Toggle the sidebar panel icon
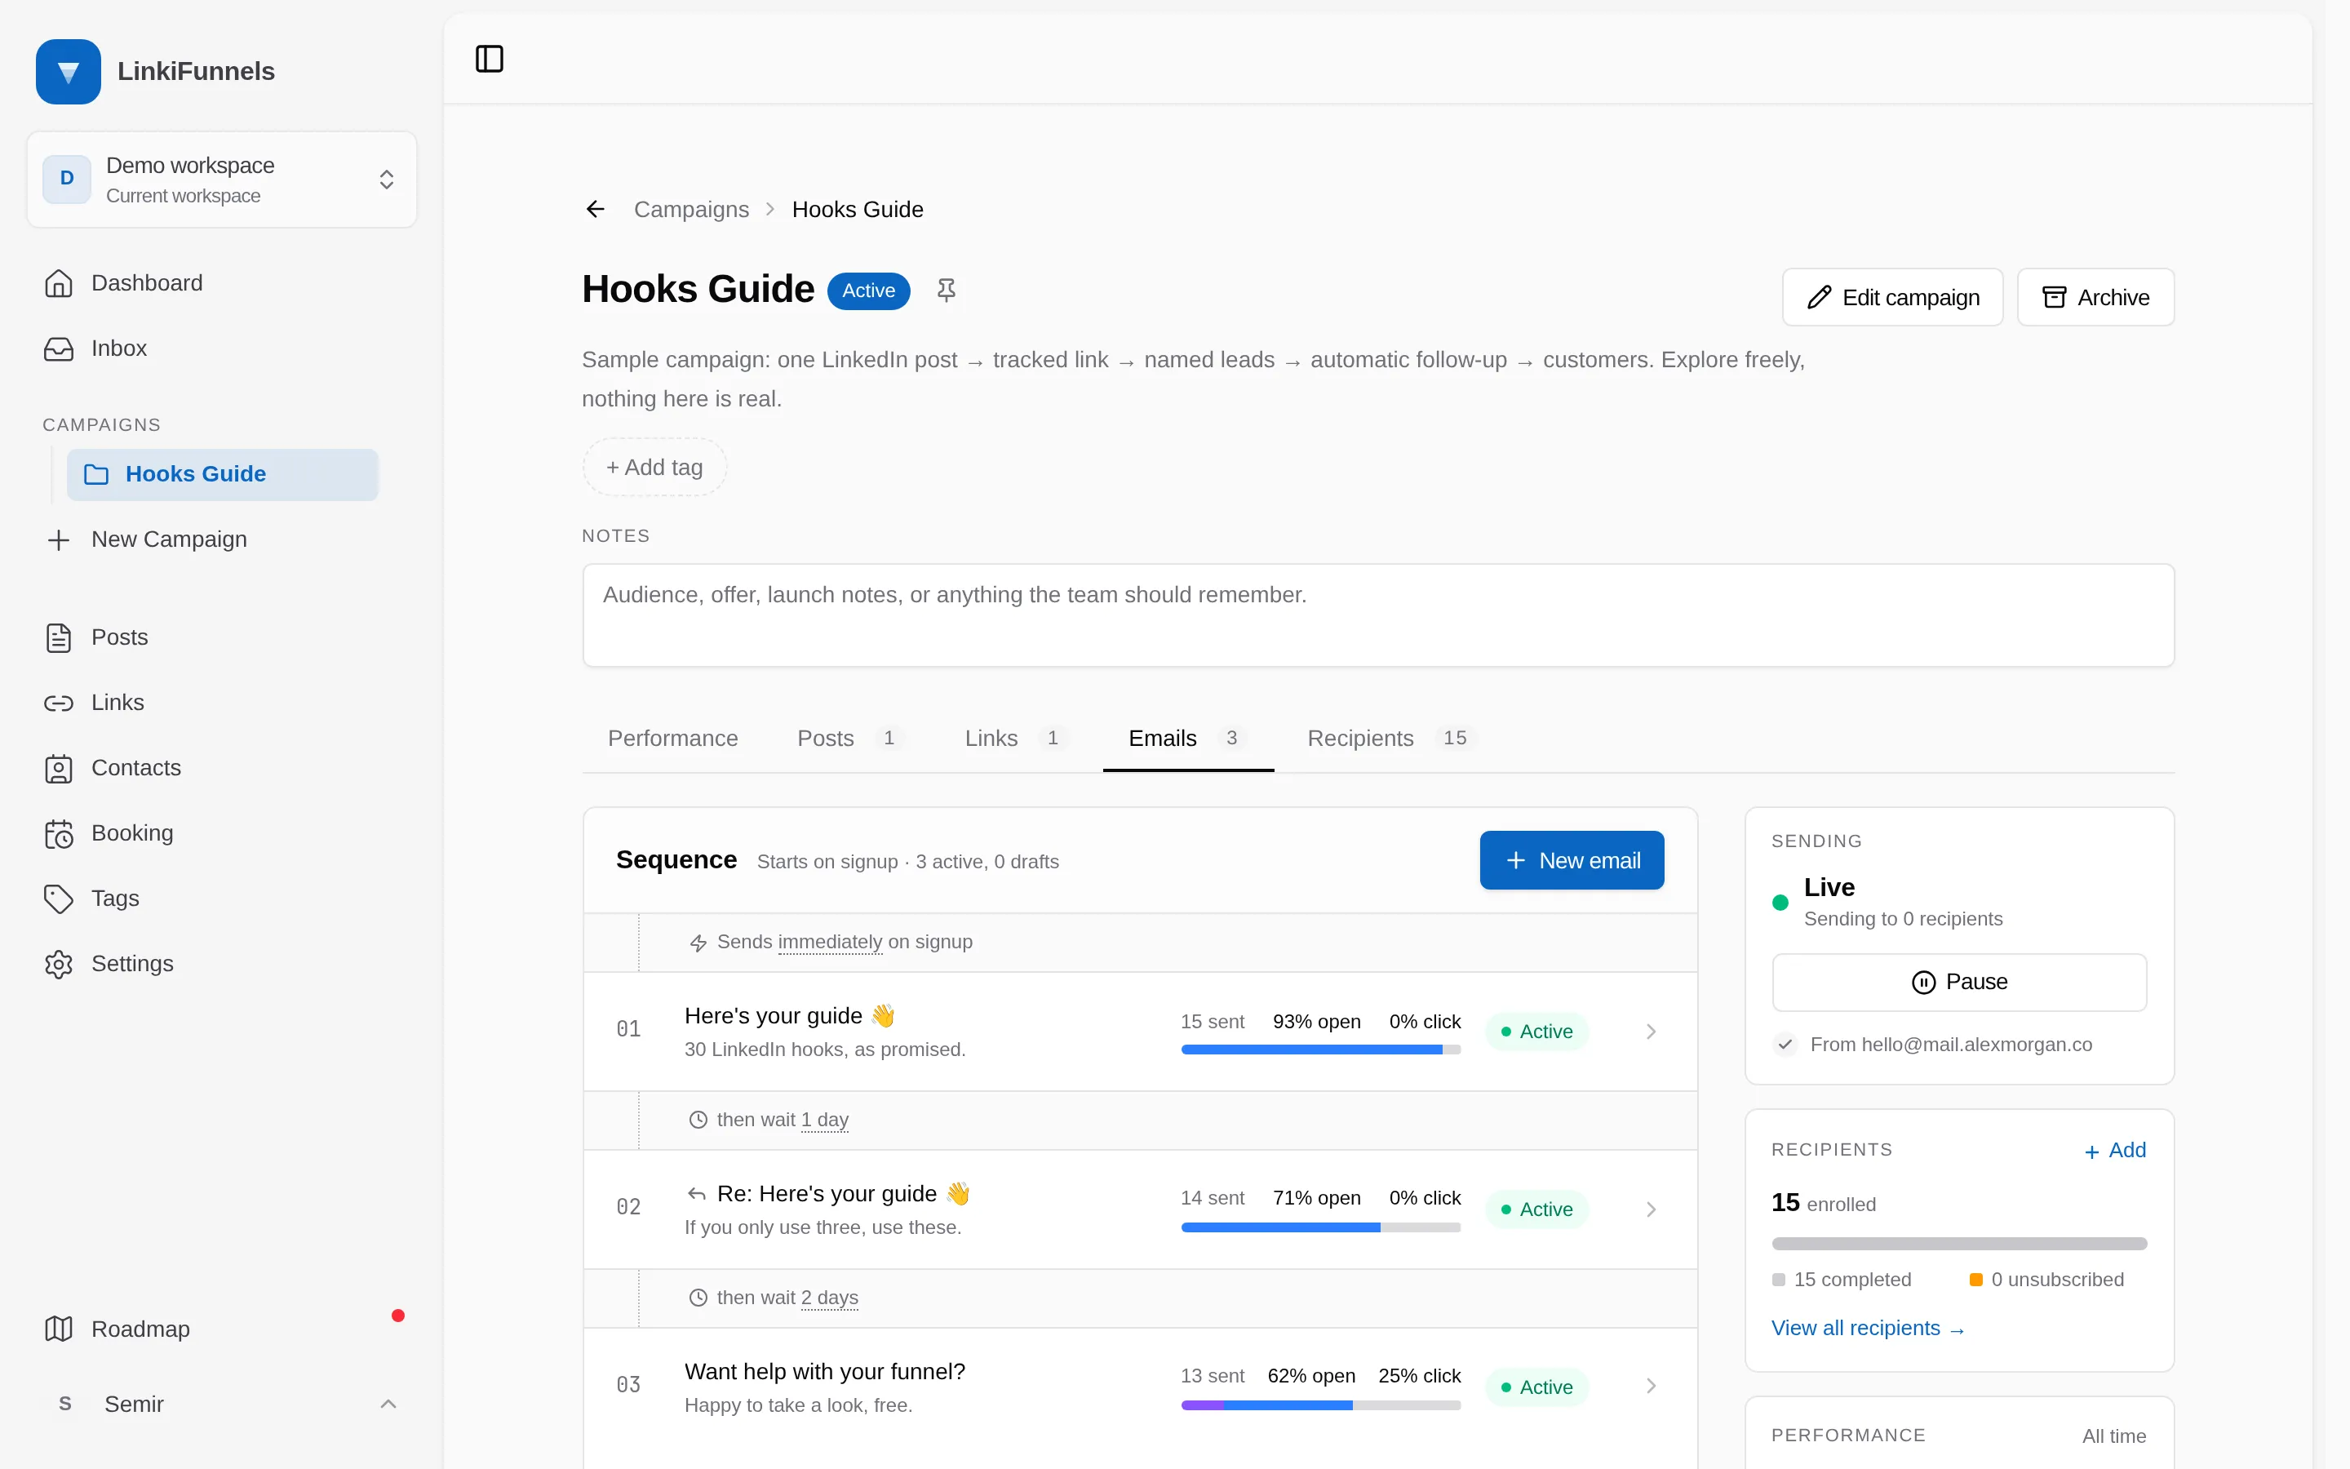 click(490, 58)
